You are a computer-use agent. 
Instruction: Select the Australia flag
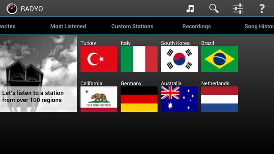(179, 99)
